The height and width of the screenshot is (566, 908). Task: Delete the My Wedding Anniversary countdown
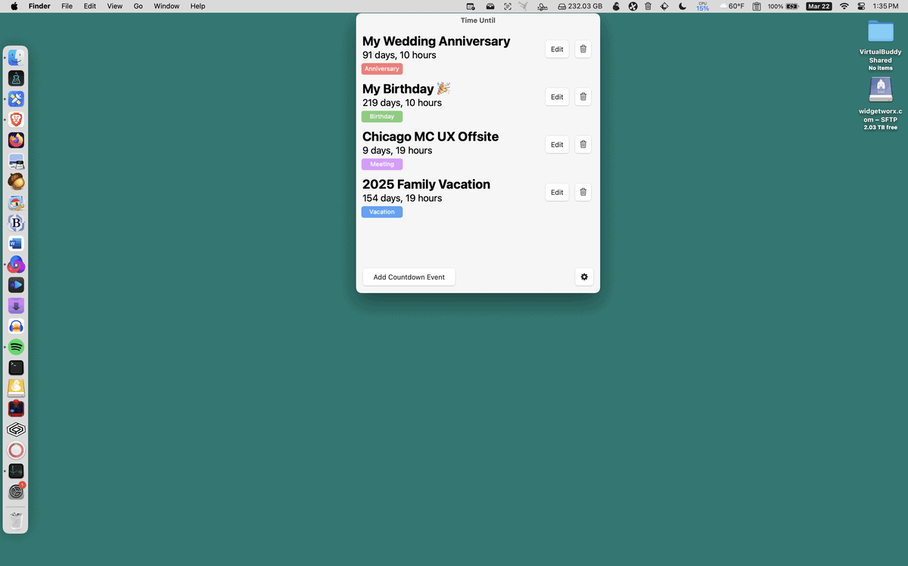(583, 49)
